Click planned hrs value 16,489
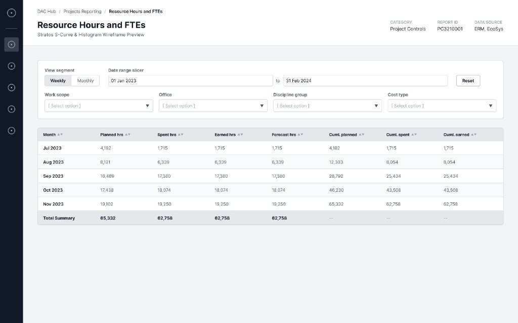This screenshot has width=518, height=323. tap(107, 176)
